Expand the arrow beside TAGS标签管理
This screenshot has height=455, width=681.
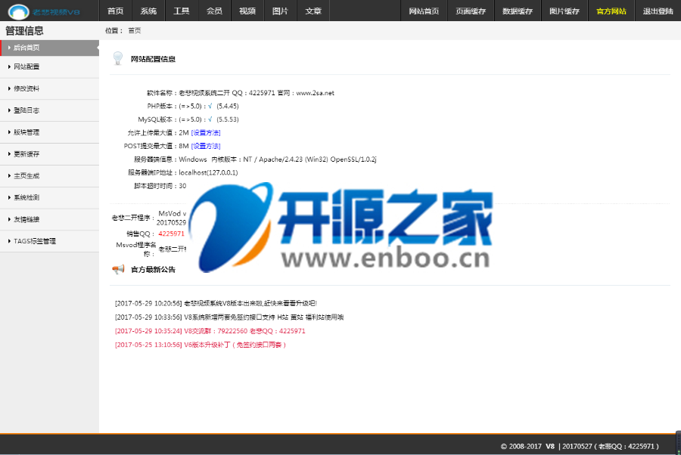[x=9, y=241]
